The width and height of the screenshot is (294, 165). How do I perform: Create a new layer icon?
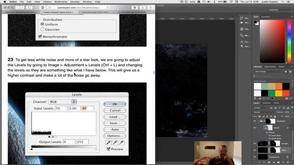pos(283,162)
